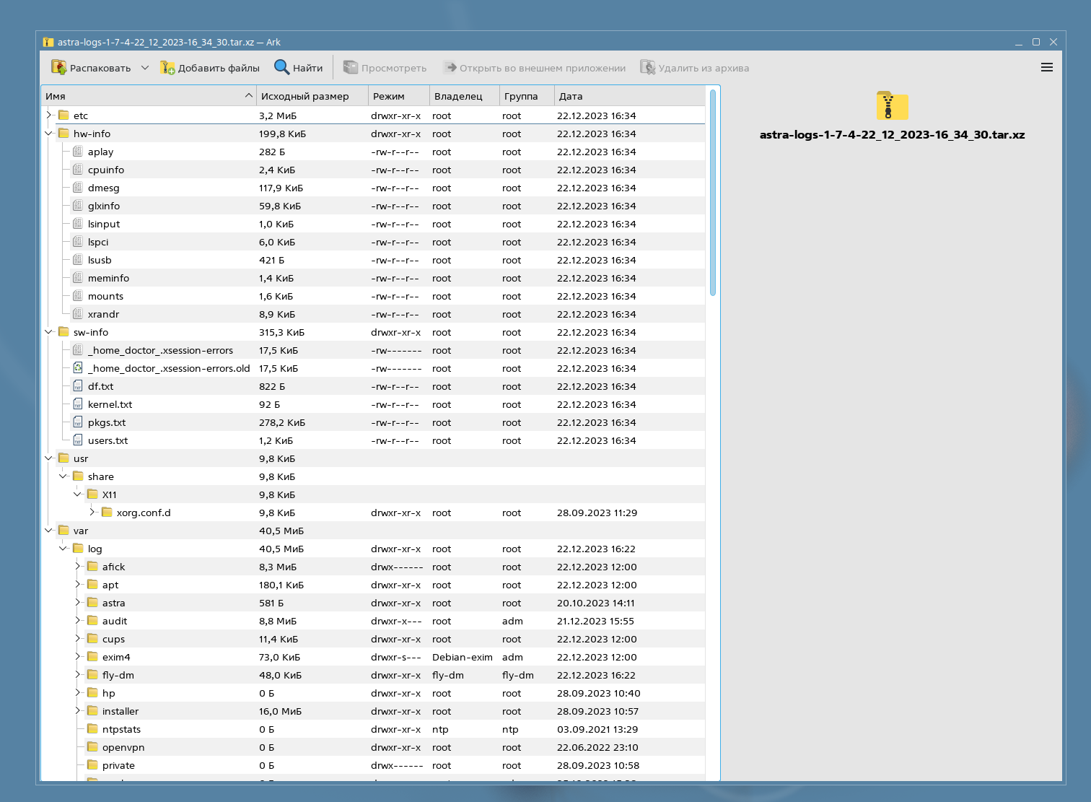This screenshot has height=802, width=1091.
Task: Sort by Владелец column header
Action: [464, 96]
